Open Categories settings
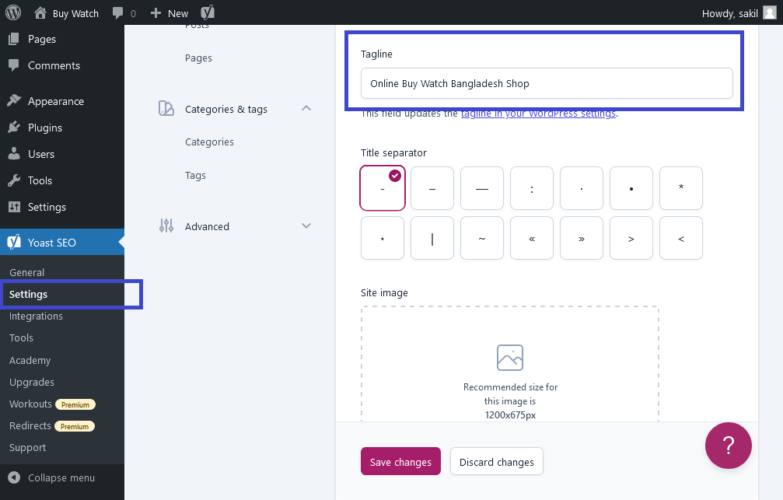 (209, 142)
